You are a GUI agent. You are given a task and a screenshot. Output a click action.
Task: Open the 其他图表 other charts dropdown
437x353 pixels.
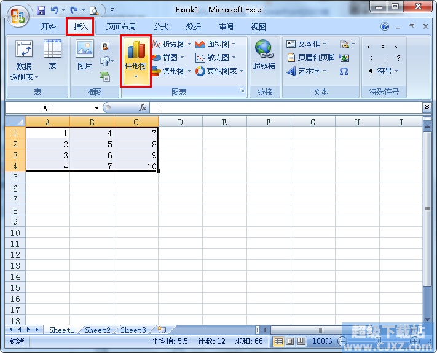[219, 71]
